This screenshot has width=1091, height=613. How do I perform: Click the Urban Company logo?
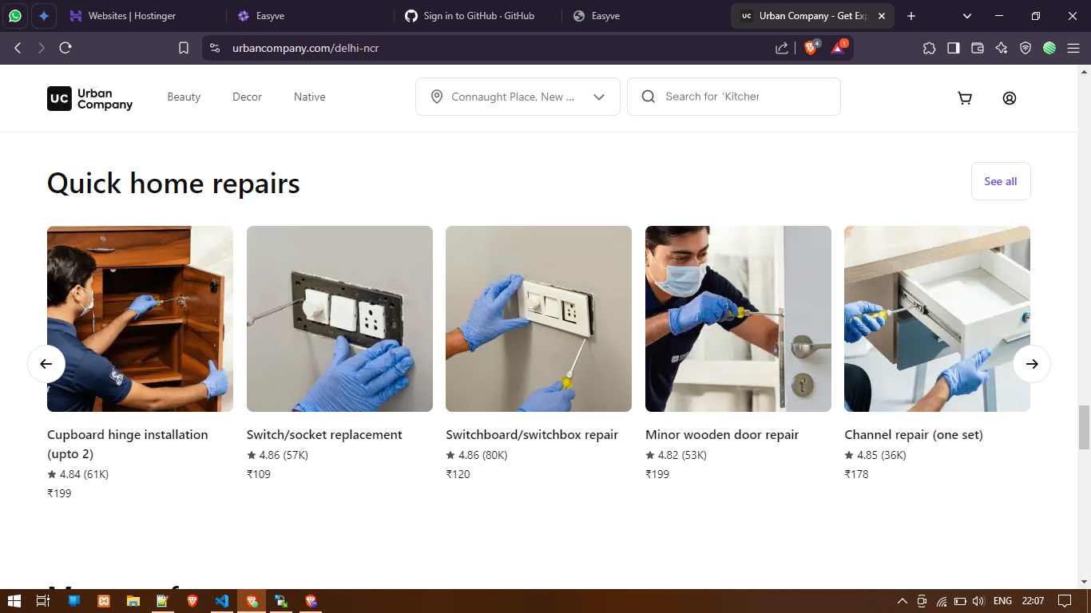click(89, 98)
